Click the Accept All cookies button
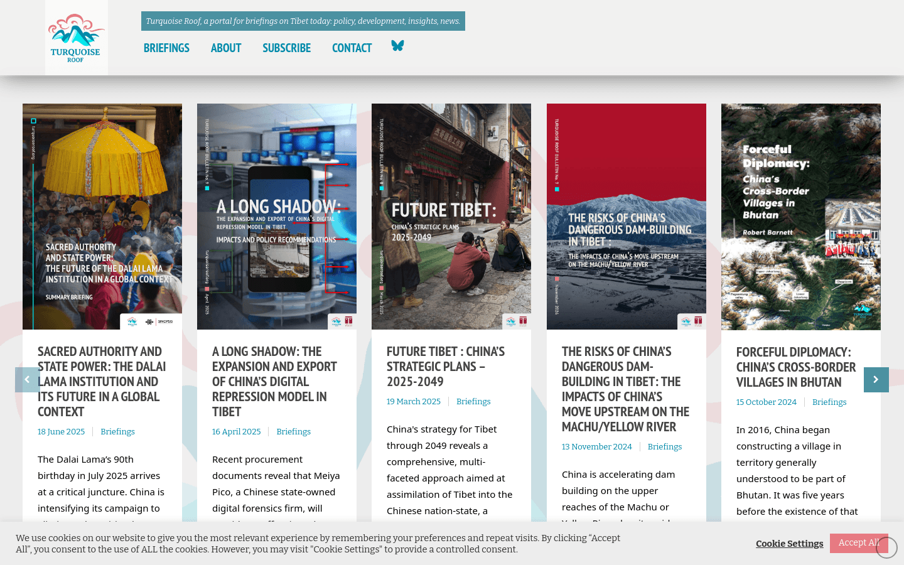Viewport: 904px width, 565px height. [x=859, y=543]
